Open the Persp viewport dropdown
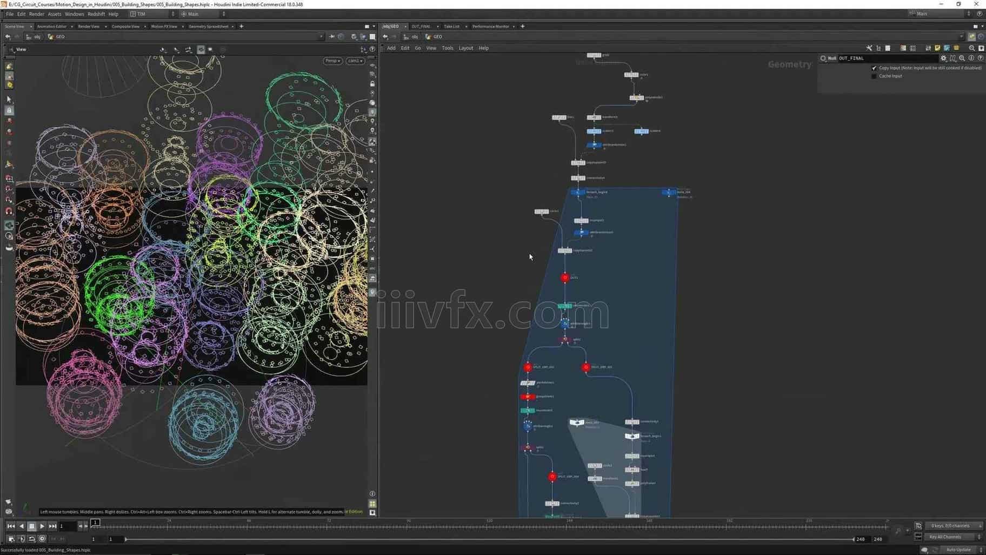 [x=332, y=61]
